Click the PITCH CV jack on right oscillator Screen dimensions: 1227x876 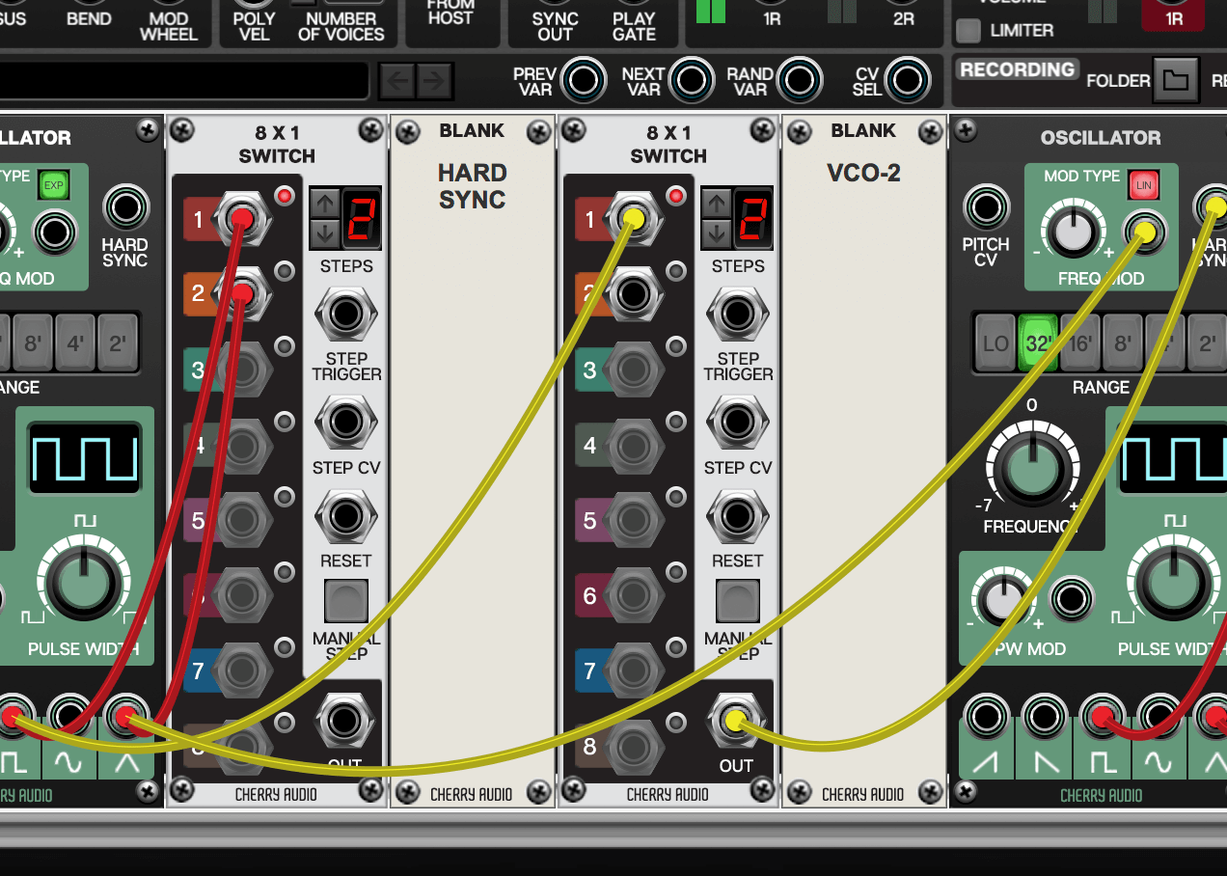click(985, 207)
